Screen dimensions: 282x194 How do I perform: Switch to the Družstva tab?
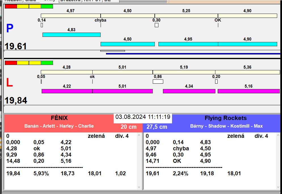[x=70, y=1]
